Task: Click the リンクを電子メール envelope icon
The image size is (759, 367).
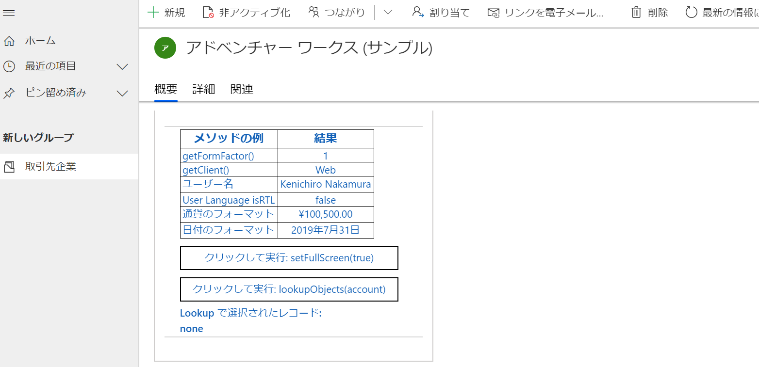Action: [494, 13]
